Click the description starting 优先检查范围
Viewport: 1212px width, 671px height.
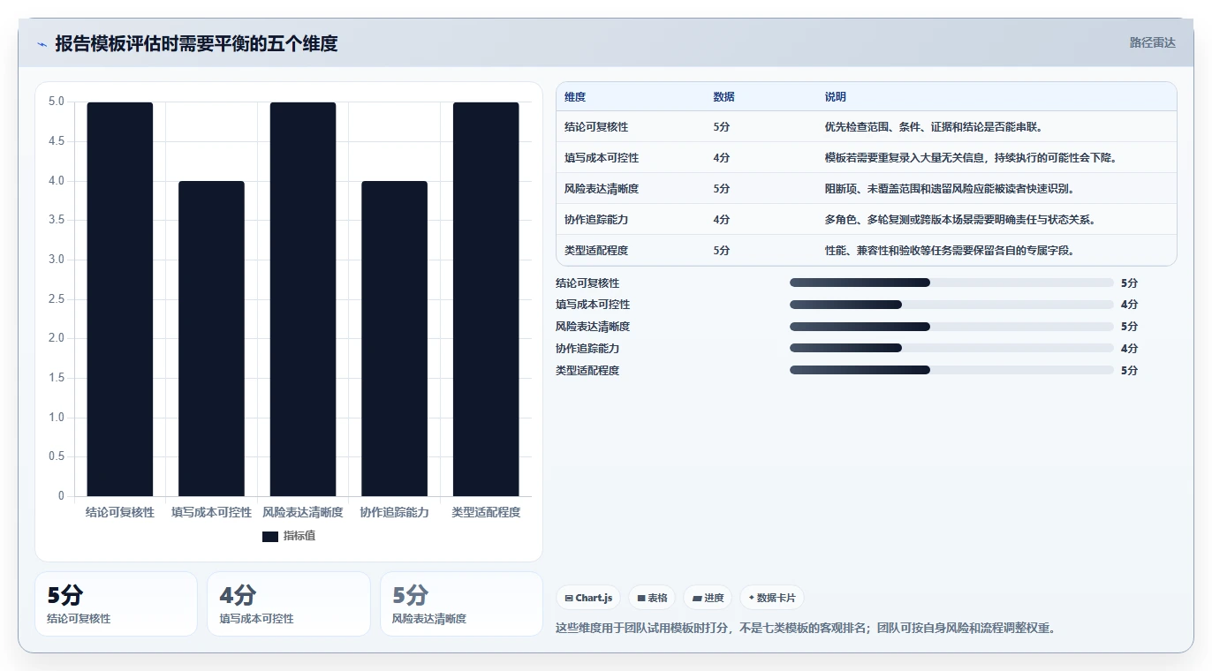pos(935,127)
